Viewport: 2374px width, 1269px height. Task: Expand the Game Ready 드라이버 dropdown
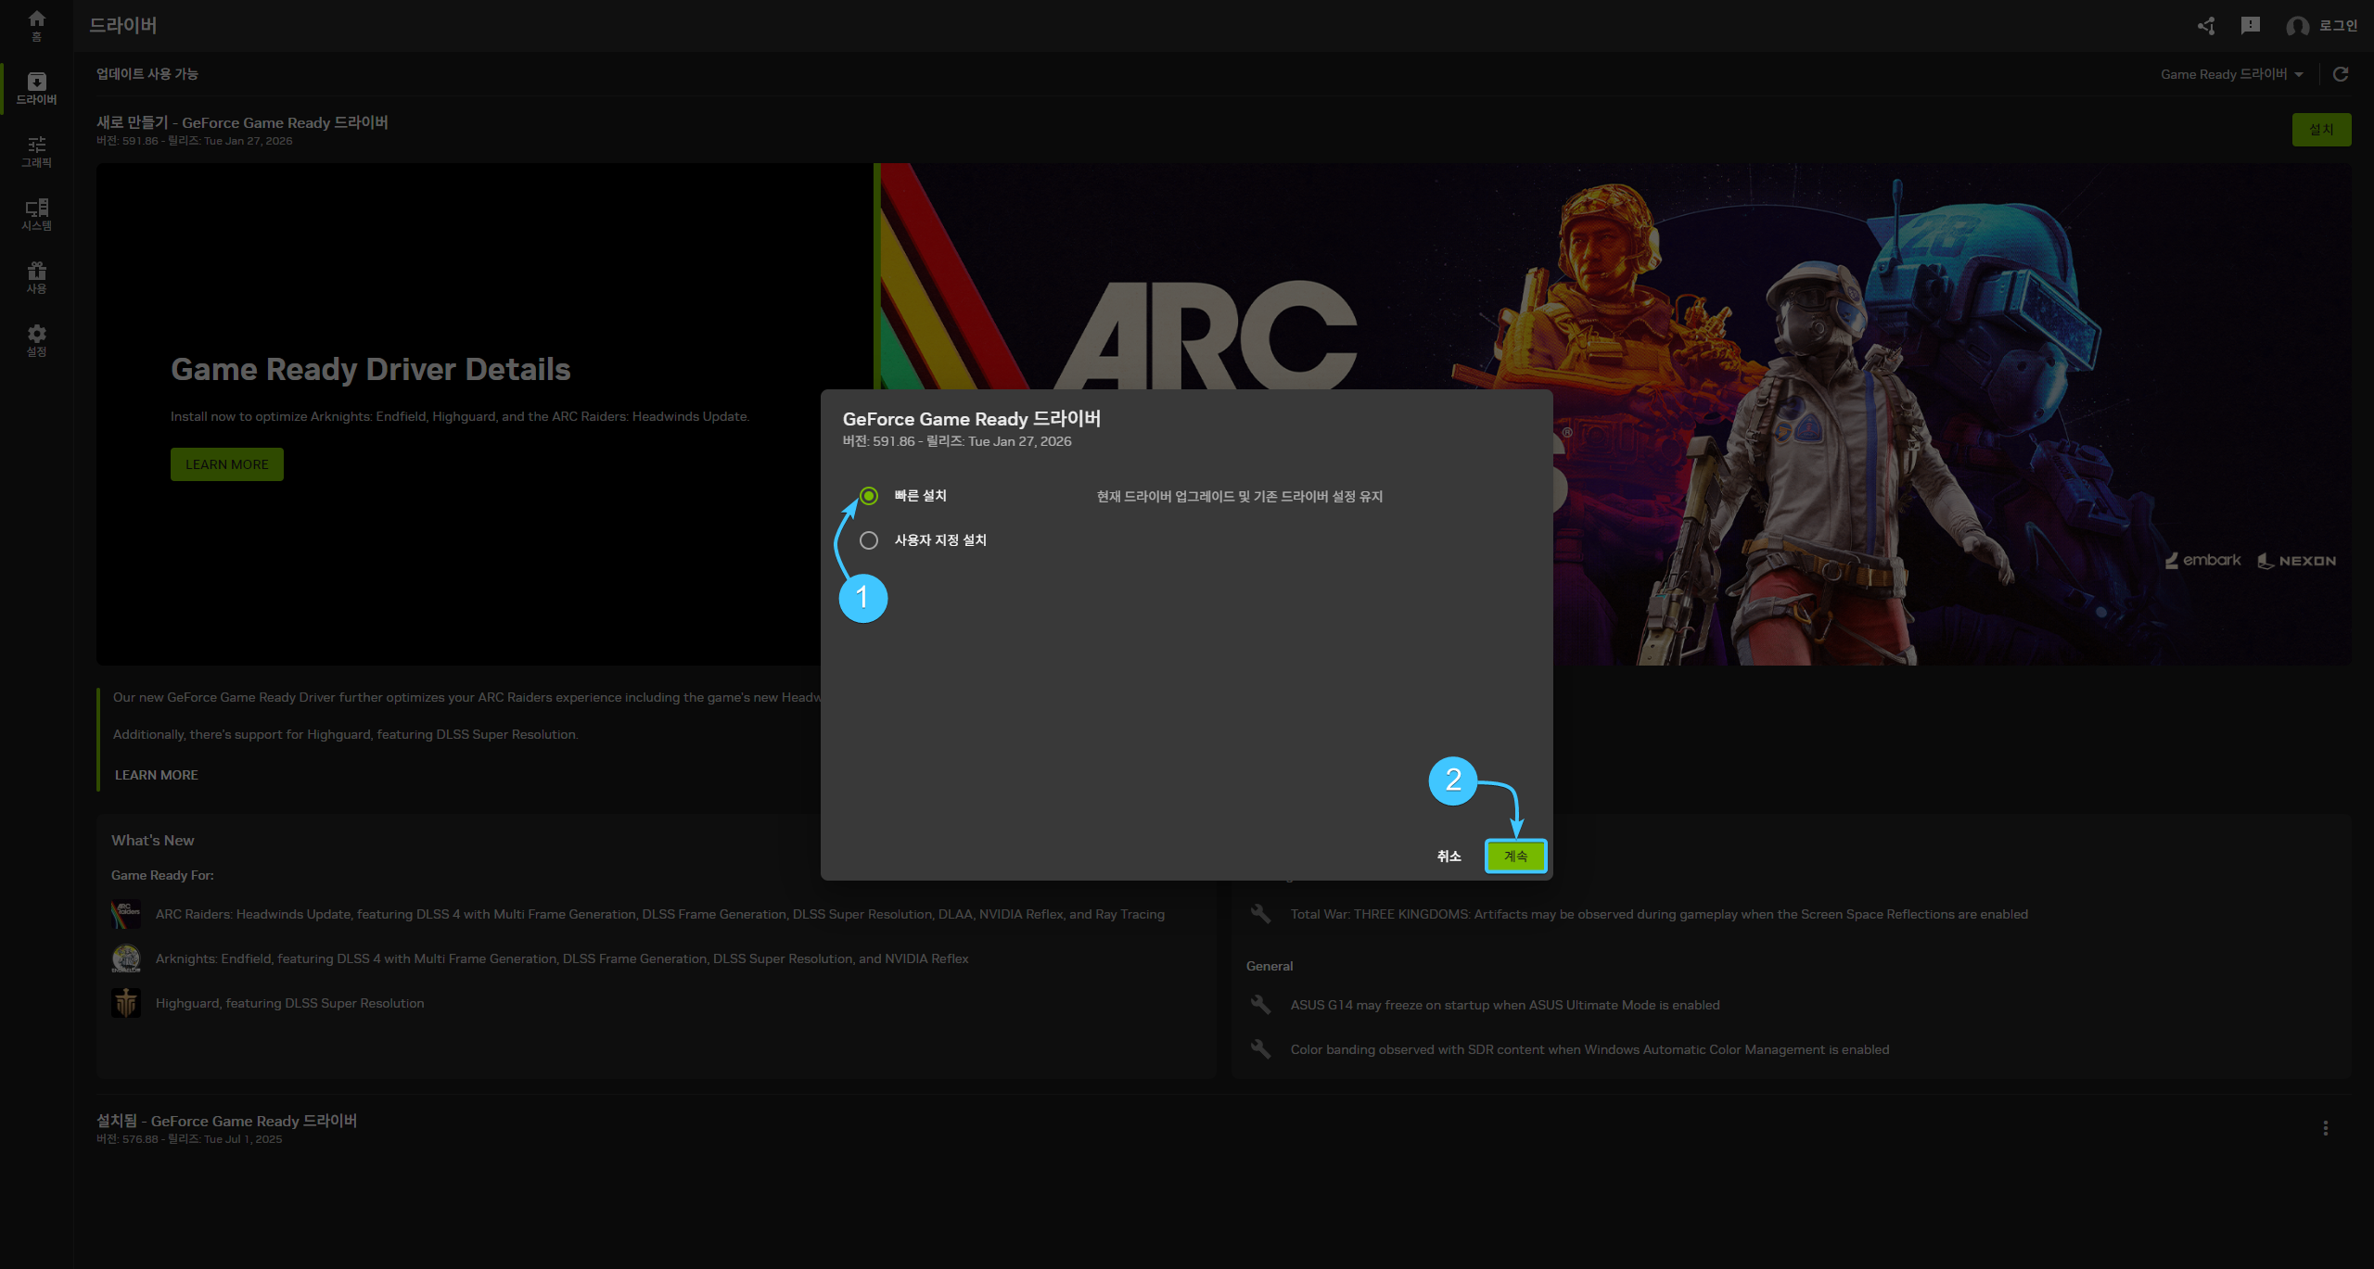point(2231,74)
